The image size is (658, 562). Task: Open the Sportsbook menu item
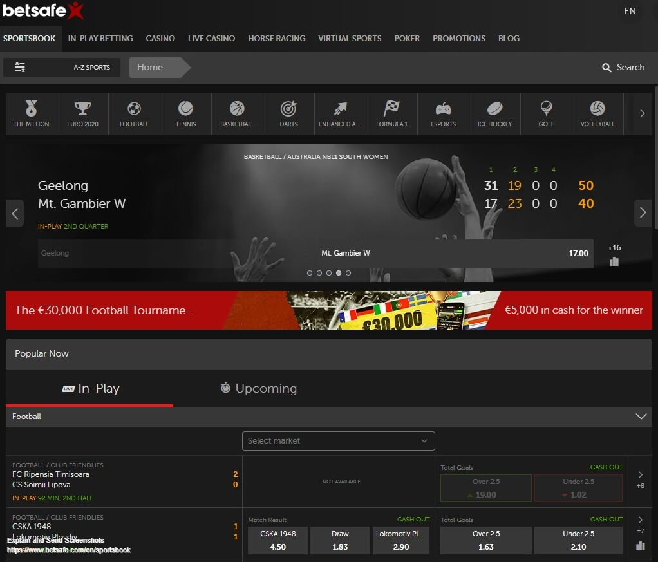(30, 38)
